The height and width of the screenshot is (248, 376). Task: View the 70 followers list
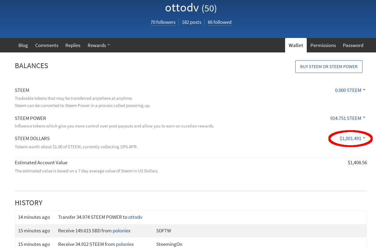tap(163, 22)
